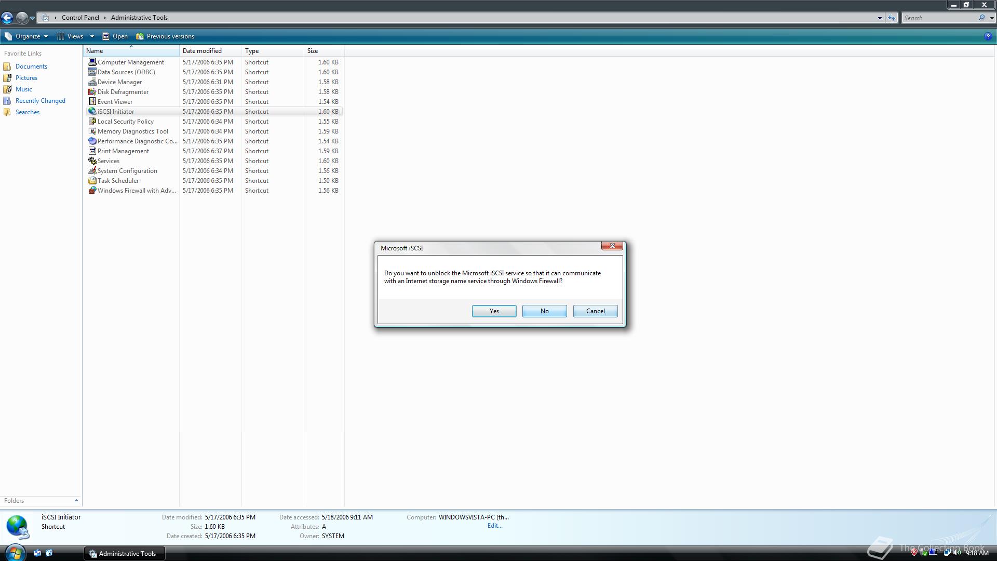Open the Organize dropdown menu
997x561 pixels.
pos(26,36)
